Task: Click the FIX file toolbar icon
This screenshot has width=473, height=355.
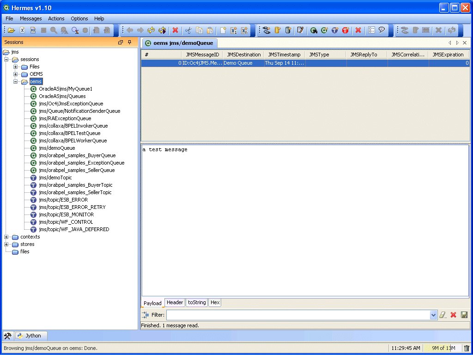Action: 33,30
